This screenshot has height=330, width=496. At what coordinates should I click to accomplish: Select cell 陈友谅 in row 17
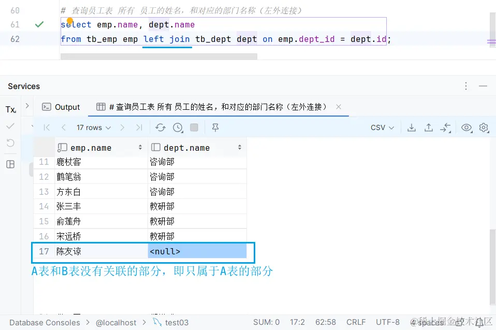pos(101,251)
